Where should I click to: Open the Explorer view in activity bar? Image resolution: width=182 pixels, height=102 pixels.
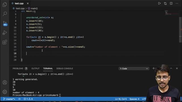tap(5, 5)
